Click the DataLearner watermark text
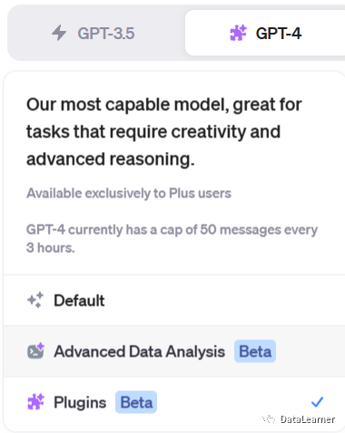 point(307,419)
